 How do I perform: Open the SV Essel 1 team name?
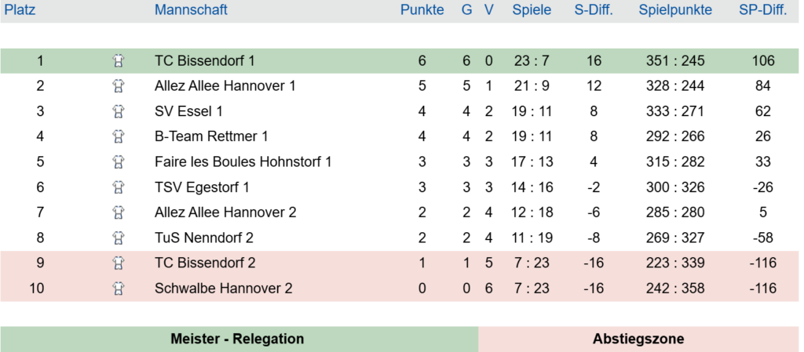click(x=188, y=111)
